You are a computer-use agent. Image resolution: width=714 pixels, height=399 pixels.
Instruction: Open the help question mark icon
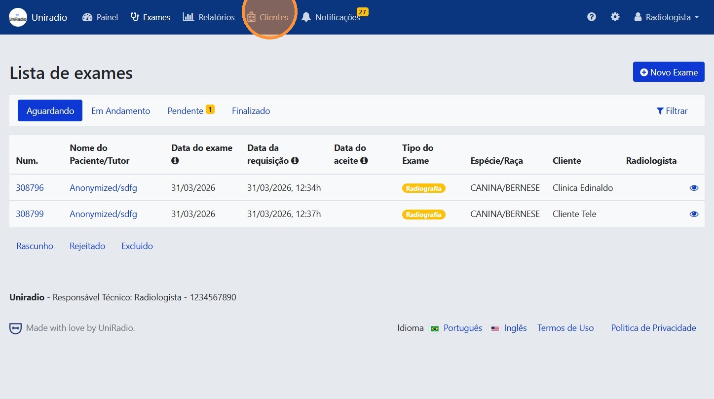point(591,17)
